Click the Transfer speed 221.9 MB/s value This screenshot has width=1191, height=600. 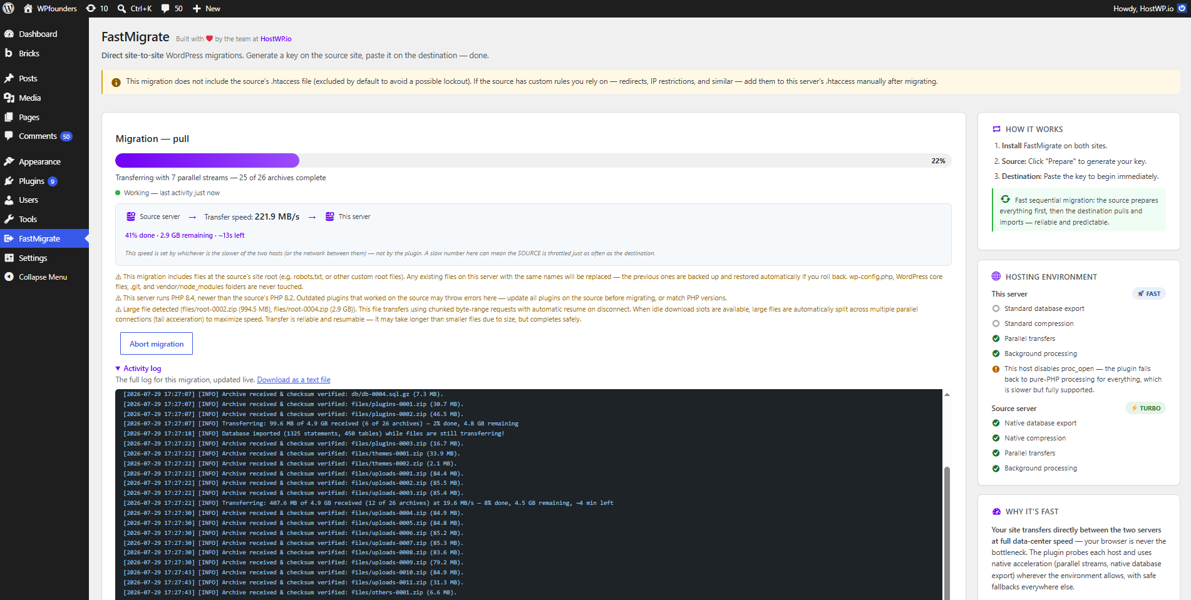coord(277,216)
